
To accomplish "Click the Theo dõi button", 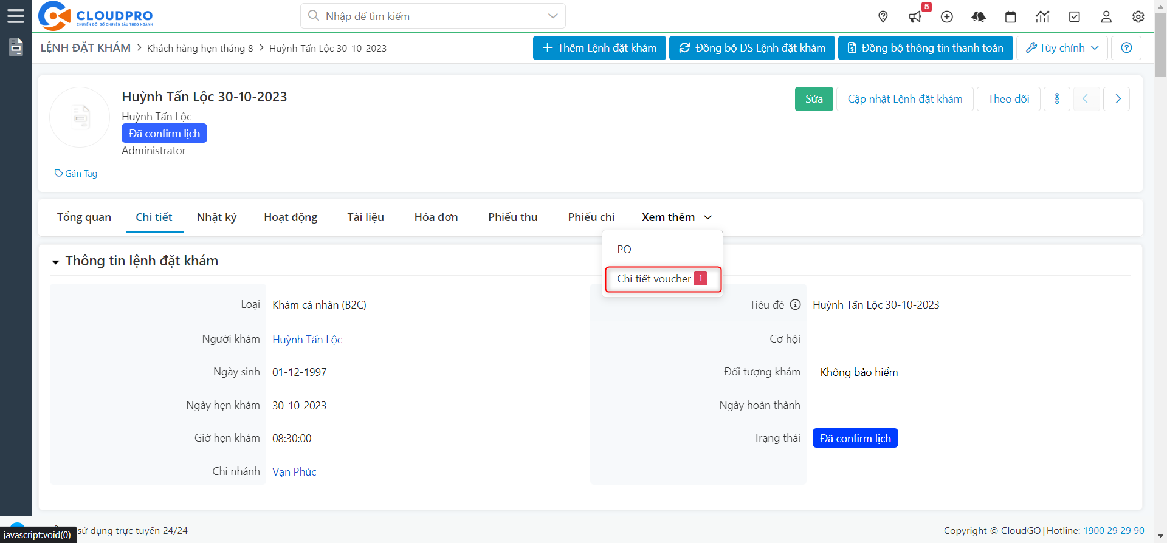I will click(1008, 99).
